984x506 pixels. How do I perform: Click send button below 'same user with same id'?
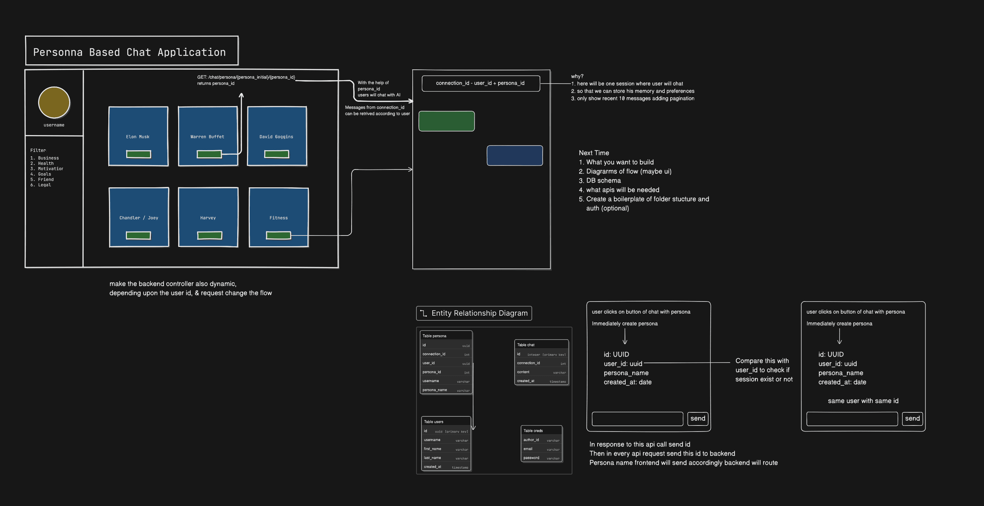[x=912, y=418]
